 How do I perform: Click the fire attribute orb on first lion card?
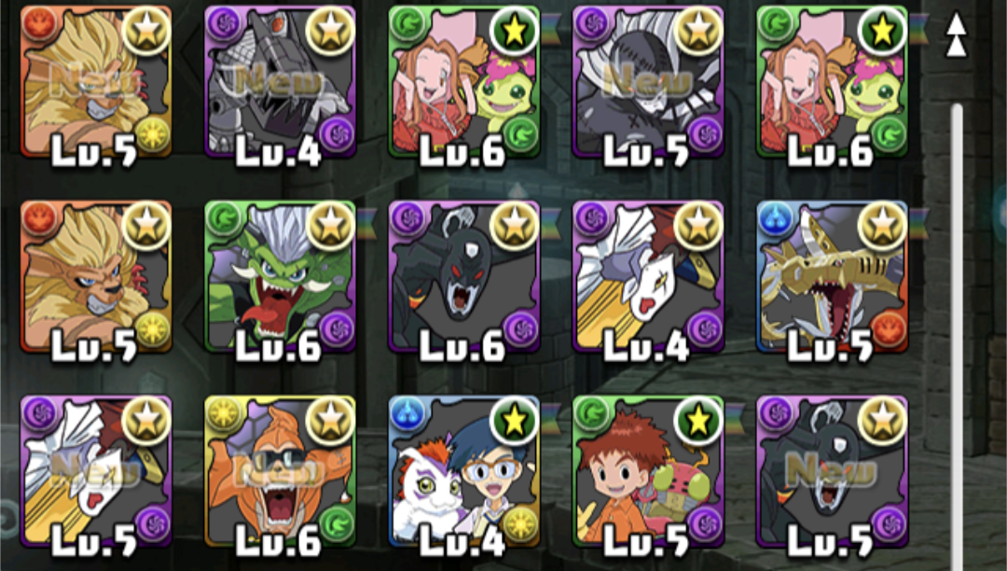pyautogui.click(x=39, y=24)
